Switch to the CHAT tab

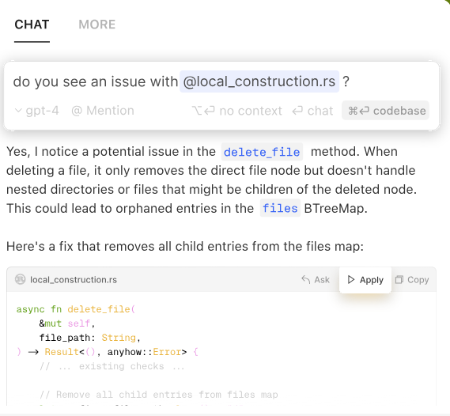(32, 25)
